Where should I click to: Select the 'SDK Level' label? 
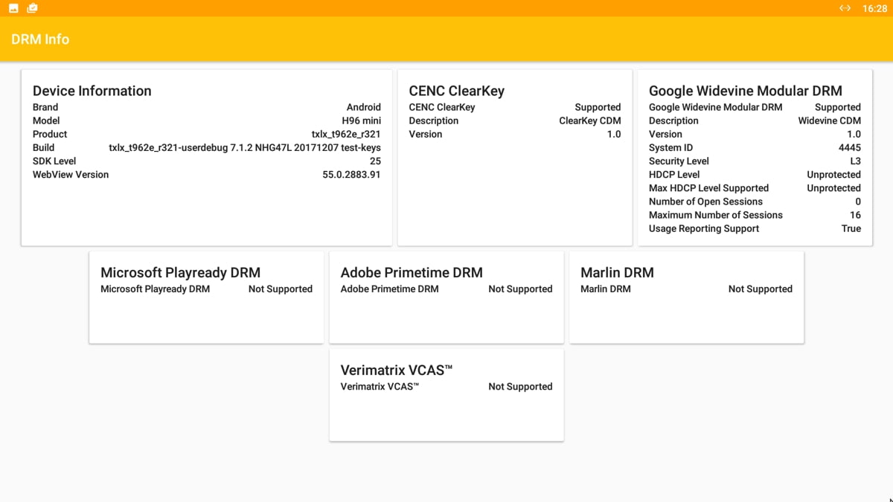click(54, 161)
